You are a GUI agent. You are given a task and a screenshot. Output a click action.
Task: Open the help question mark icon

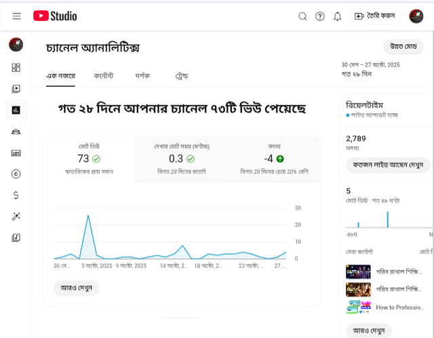tap(320, 16)
